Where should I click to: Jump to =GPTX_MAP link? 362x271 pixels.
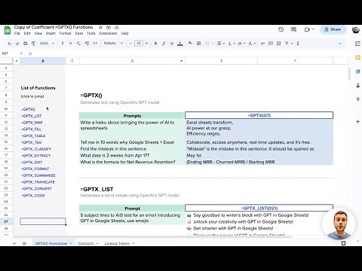point(32,123)
